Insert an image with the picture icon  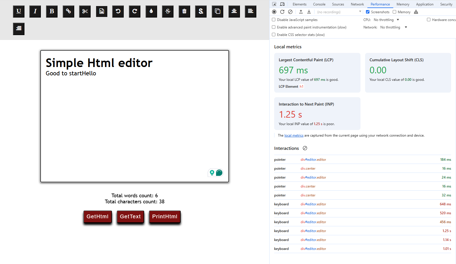click(x=102, y=11)
